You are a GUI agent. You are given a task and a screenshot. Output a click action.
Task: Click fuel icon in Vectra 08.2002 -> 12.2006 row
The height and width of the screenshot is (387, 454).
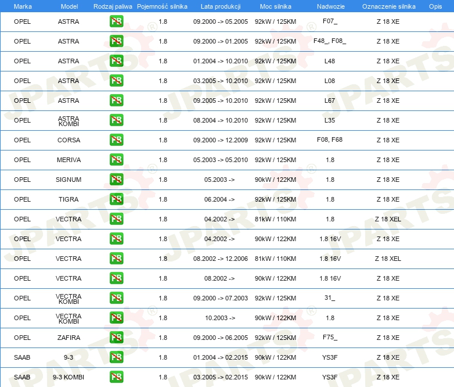[116, 258]
